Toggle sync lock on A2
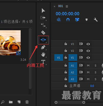Viewport: 103px width, 106px height. click(x=81, y=72)
